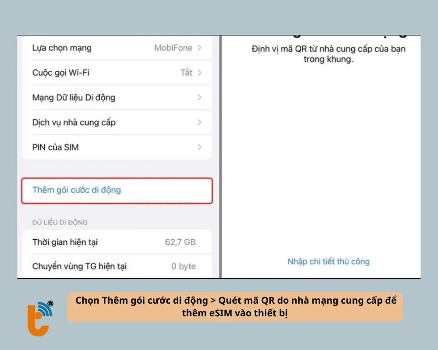Click the Nhập chi tiết thủ công link
Screen dimensions: 438x350
(x=328, y=261)
